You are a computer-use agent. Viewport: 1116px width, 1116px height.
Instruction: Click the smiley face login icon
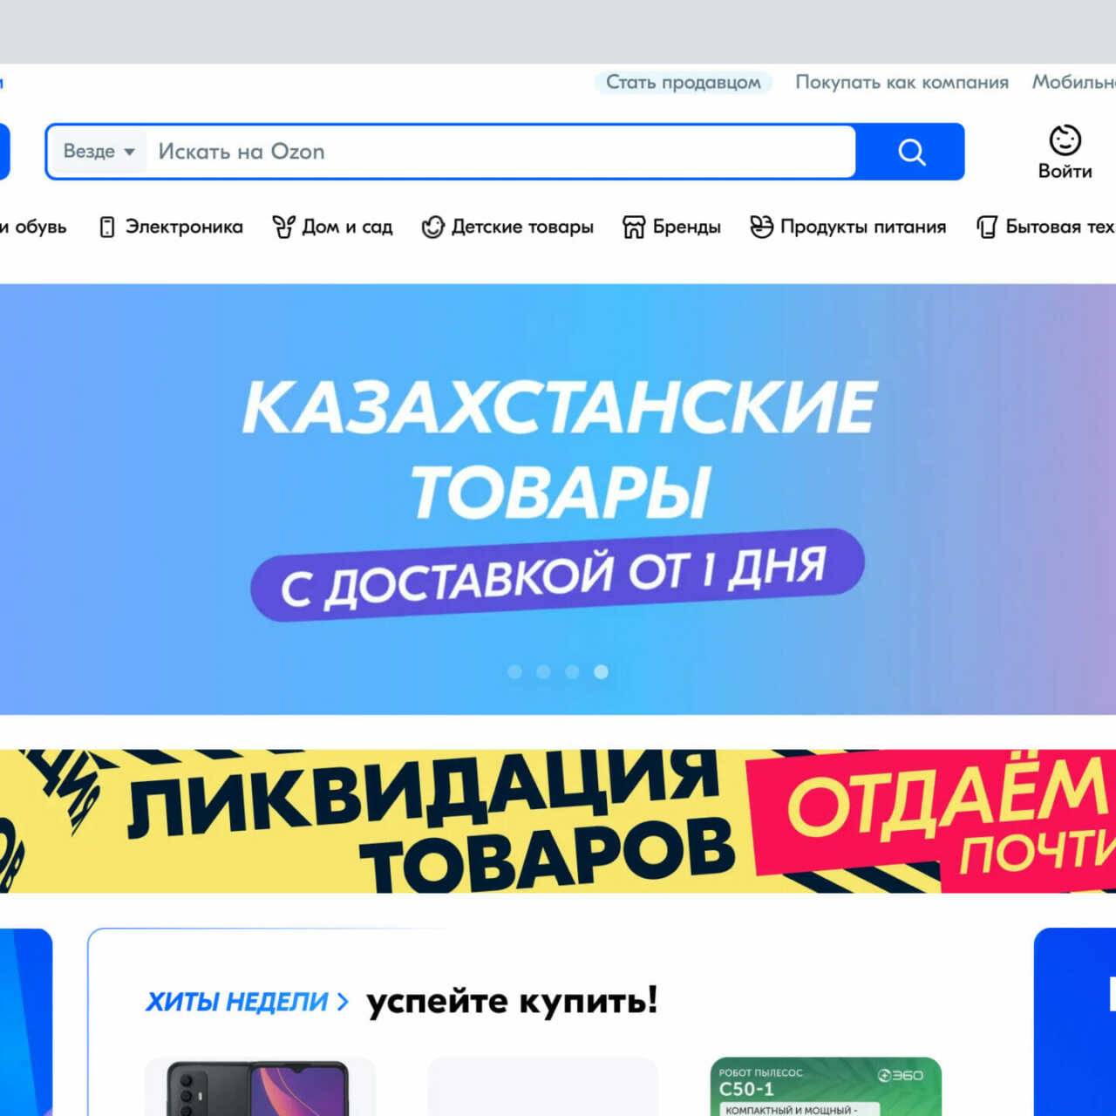(1065, 139)
